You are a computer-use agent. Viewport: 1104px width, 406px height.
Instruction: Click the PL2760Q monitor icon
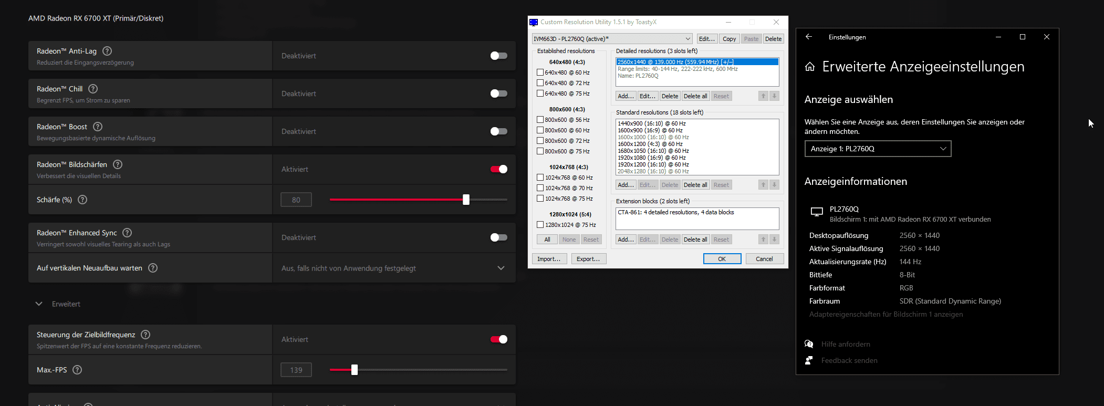pyautogui.click(x=817, y=212)
